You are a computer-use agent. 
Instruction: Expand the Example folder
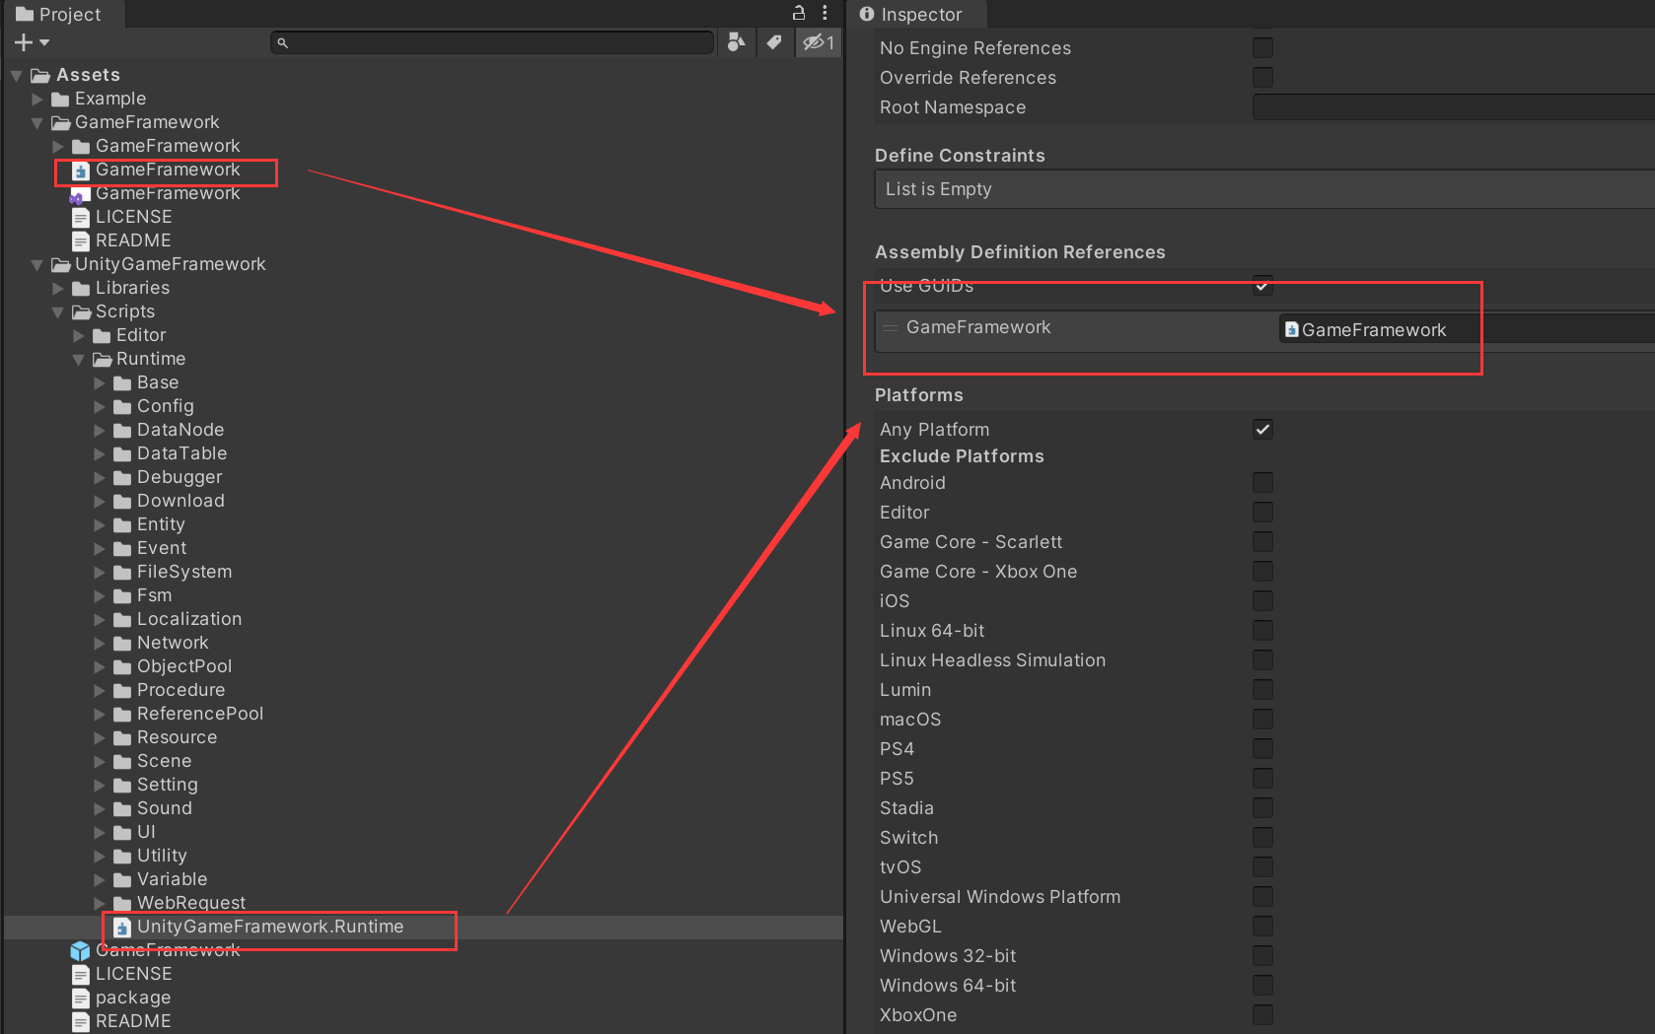[x=37, y=99]
